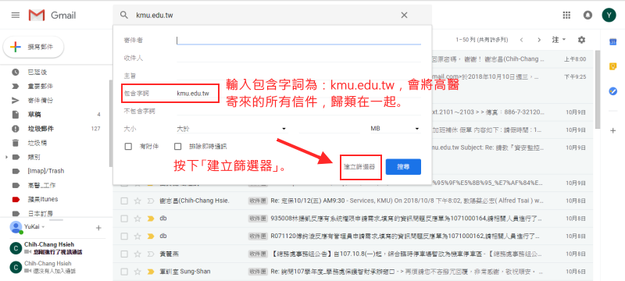Click the mail list vertical scrollbar
625x281 pixels.
click(x=598, y=89)
